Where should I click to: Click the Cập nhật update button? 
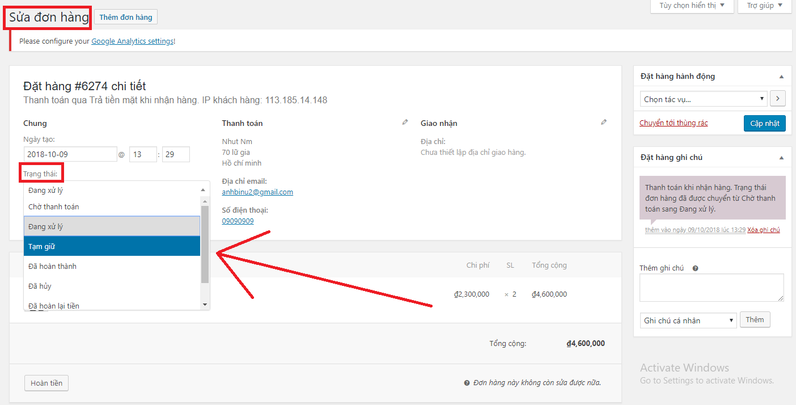click(x=764, y=123)
